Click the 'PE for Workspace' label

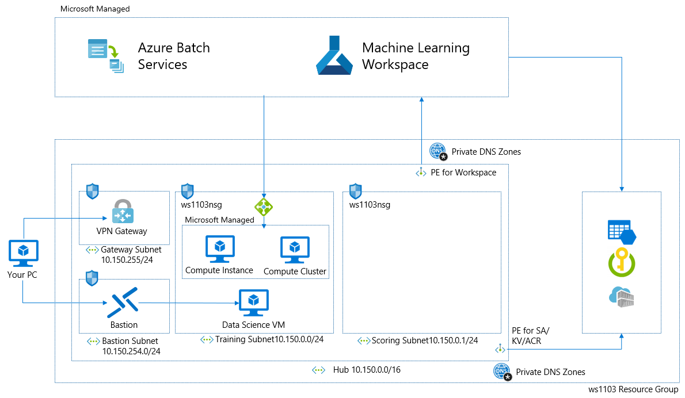463,173
